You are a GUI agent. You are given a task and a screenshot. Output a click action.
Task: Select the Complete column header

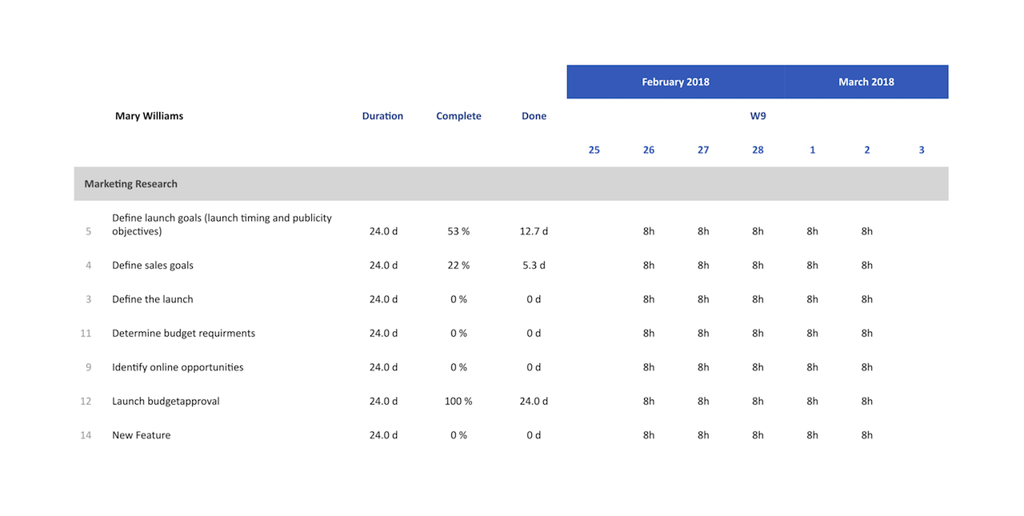(x=458, y=116)
